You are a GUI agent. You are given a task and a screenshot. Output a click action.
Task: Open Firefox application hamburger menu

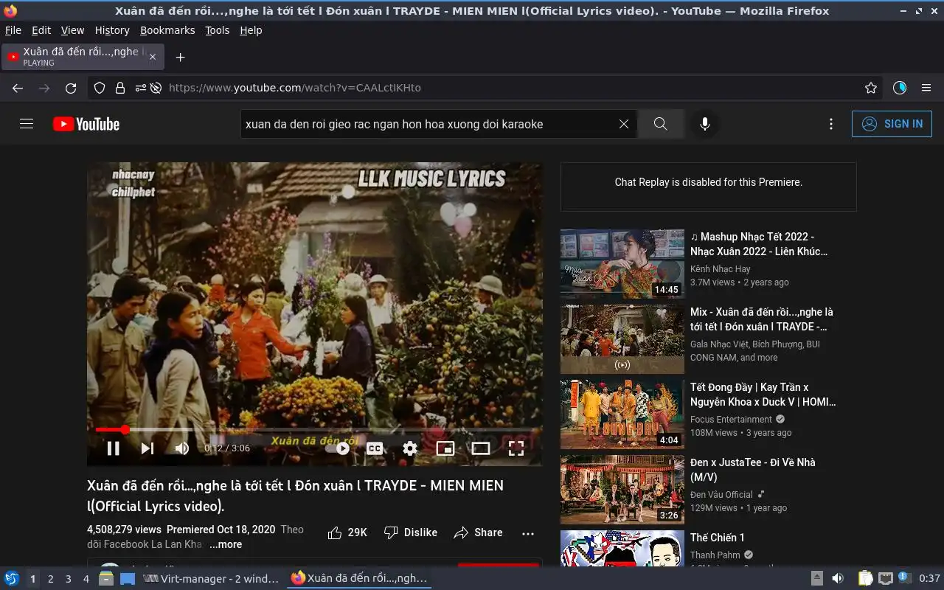pyautogui.click(x=926, y=88)
